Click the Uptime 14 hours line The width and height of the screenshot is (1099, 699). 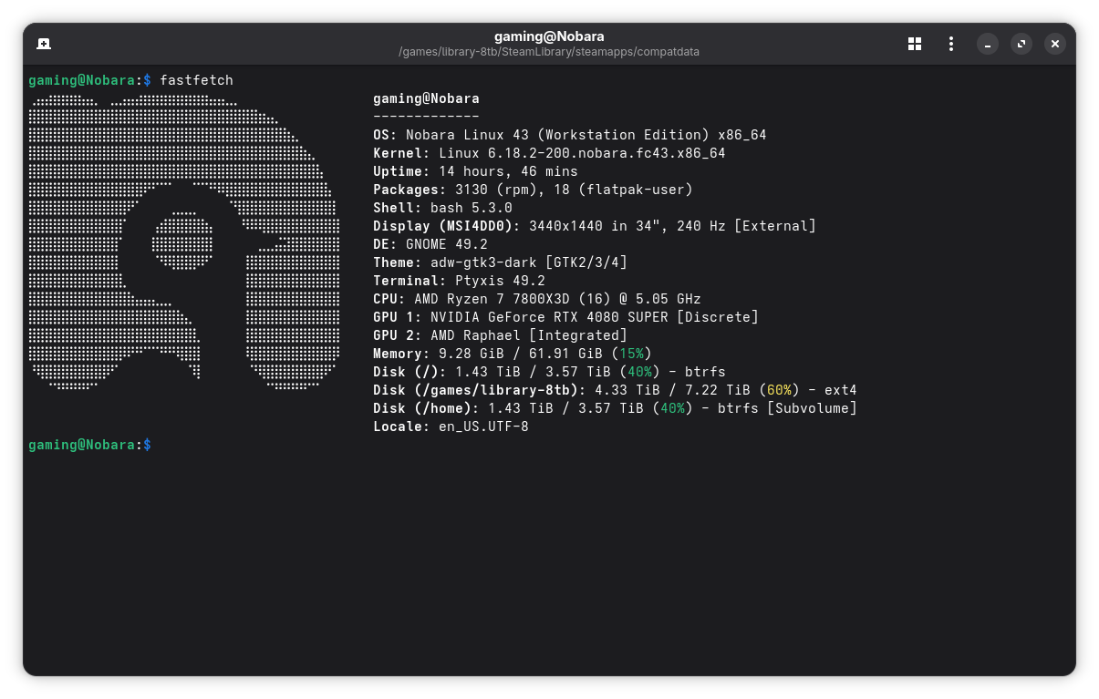pos(475,171)
